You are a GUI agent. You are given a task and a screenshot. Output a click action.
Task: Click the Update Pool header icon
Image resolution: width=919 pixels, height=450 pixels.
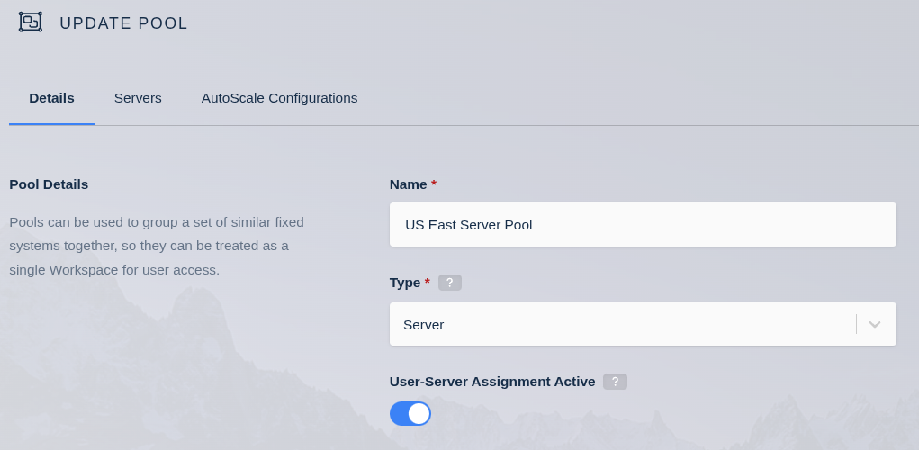tap(30, 22)
